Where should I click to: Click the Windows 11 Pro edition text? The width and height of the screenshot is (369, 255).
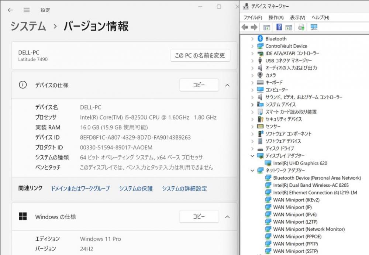pos(100,239)
